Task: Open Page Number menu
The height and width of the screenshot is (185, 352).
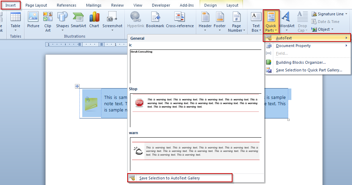Action: tap(236, 22)
